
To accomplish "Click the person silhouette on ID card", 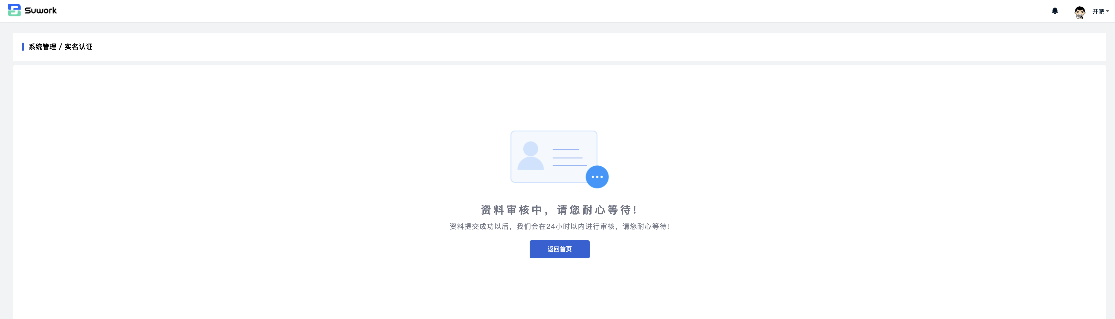I will pos(531,156).
